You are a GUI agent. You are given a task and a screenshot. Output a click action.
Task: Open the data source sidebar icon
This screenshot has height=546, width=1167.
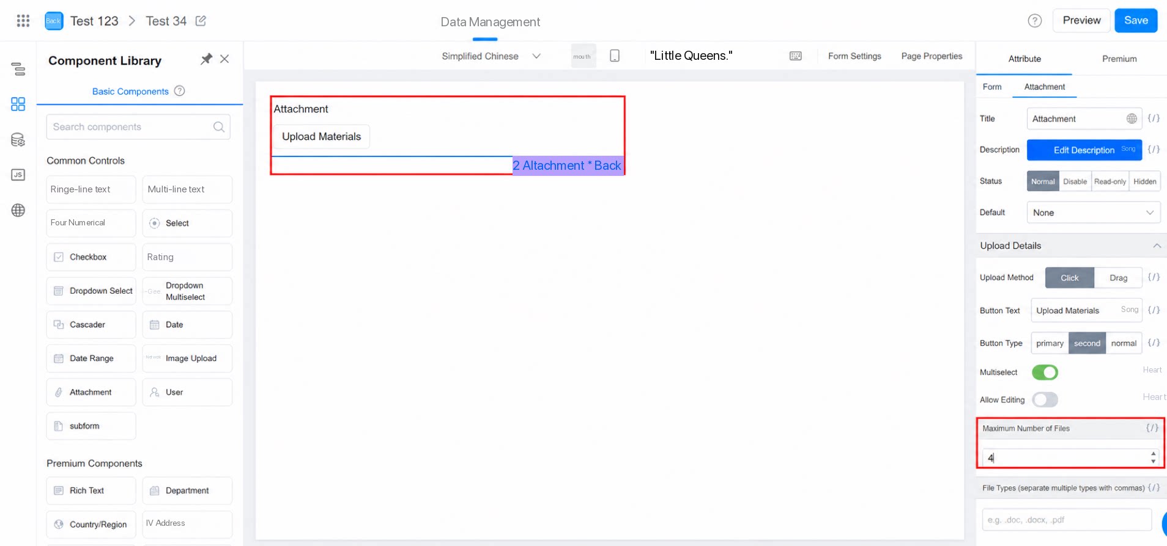click(18, 140)
